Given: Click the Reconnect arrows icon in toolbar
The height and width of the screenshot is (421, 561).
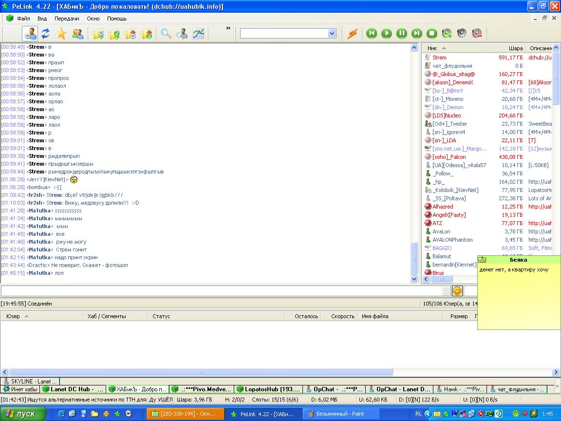Looking at the screenshot, I should (45, 34).
